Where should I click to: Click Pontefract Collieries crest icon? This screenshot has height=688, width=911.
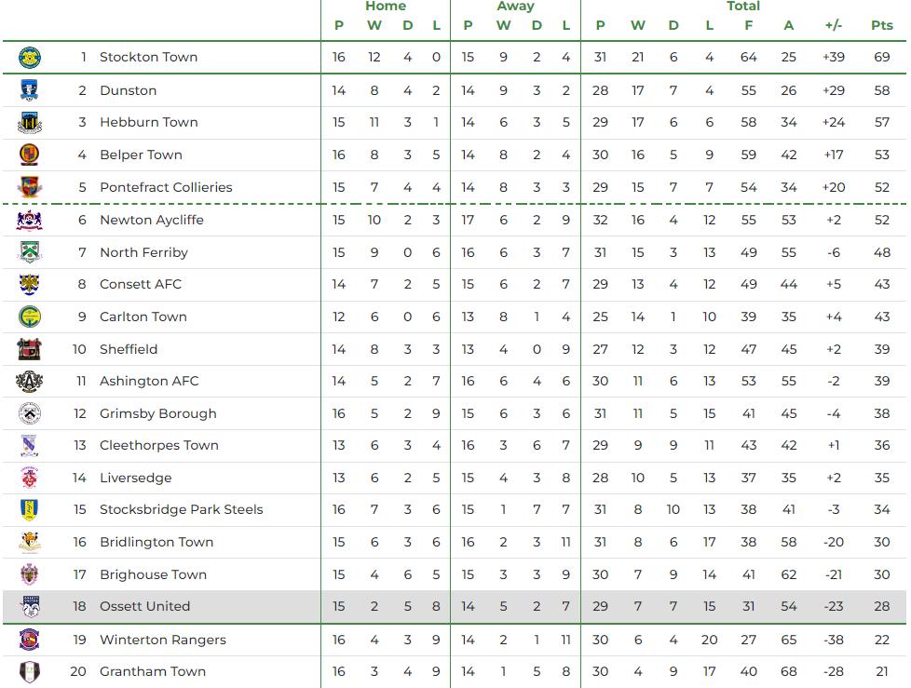(x=30, y=187)
